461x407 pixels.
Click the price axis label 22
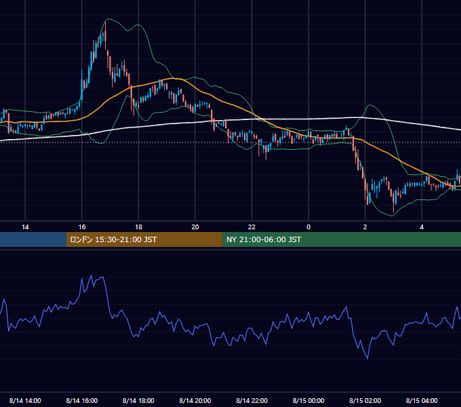[252, 227]
